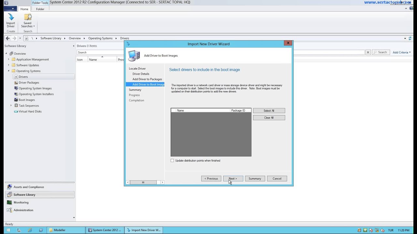
Task: Click the wizard steps horizontal scrollbar
Action: click(143, 182)
